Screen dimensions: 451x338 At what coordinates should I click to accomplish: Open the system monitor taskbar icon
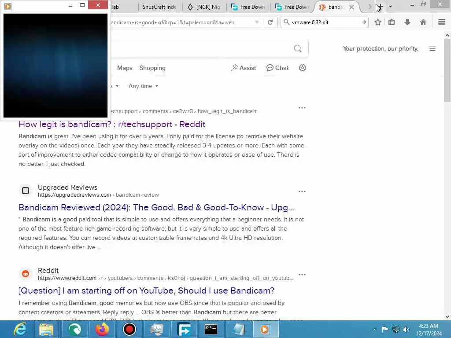click(x=157, y=329)
